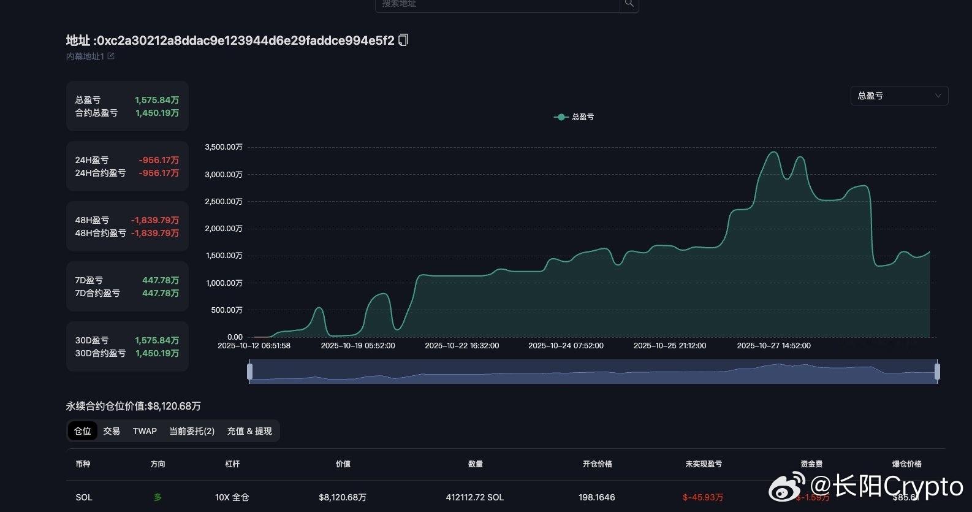Image resolution: width=972 pixels, height=512 pixels.
Task: Click the 1,500.00万 y-axis label
Action: click(224, 255)
